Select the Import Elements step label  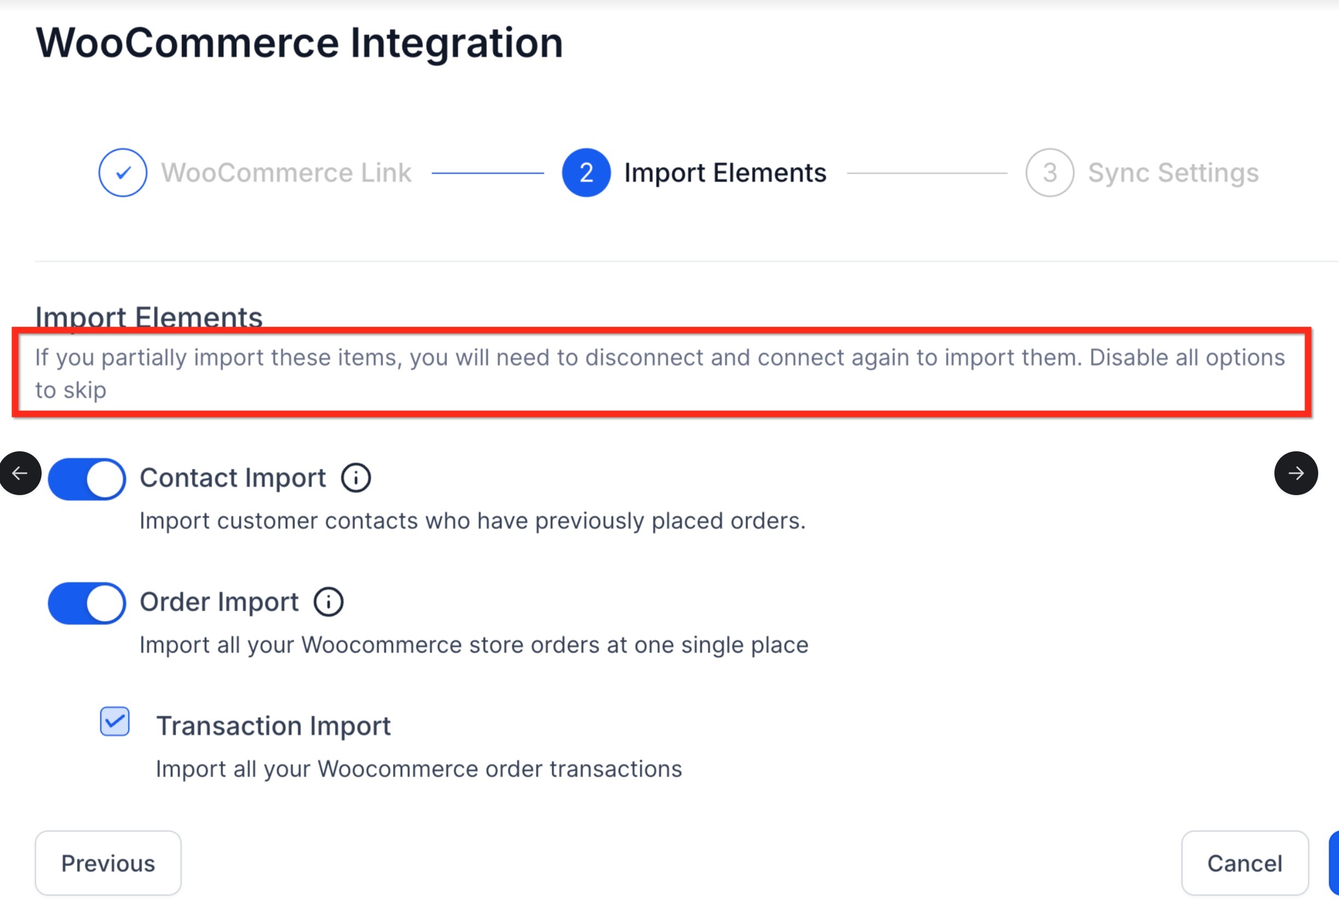725,173
